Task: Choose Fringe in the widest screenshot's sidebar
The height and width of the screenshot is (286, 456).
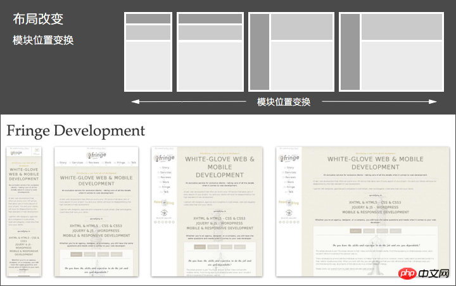Action: coord(289,187)
